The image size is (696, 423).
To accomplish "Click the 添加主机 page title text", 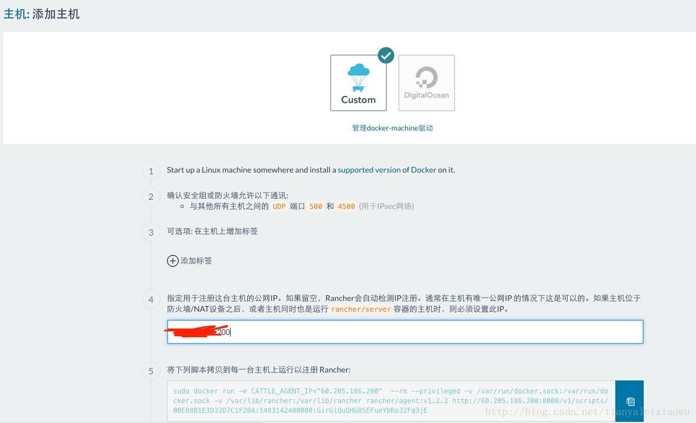I will click(56, 14).
